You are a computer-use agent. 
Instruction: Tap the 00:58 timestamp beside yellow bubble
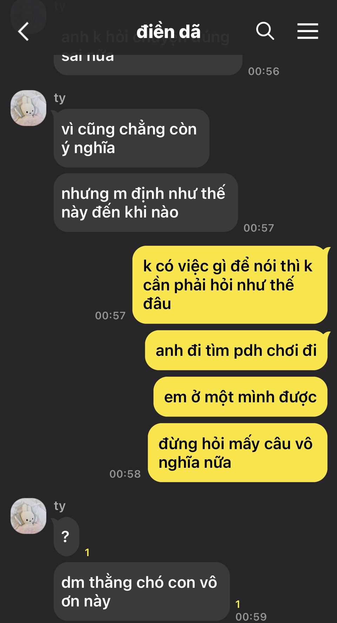point(125,474)
